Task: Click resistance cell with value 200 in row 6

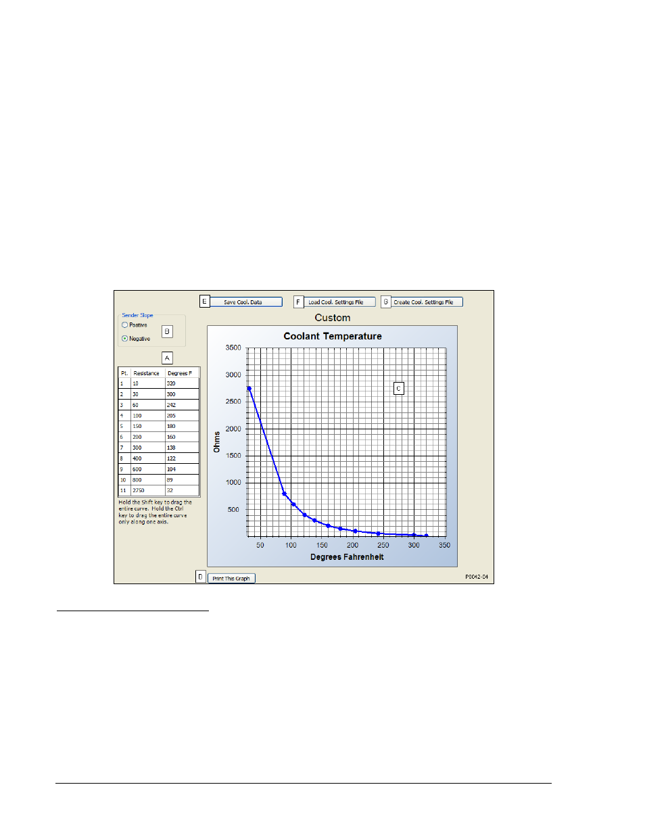Action: point(147,437)
